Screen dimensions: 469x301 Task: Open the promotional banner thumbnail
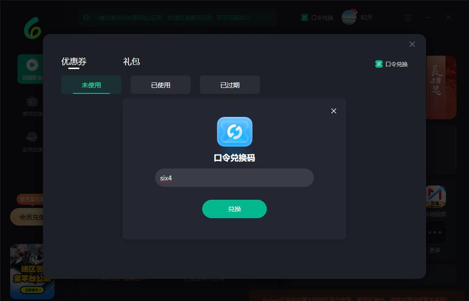32,272
